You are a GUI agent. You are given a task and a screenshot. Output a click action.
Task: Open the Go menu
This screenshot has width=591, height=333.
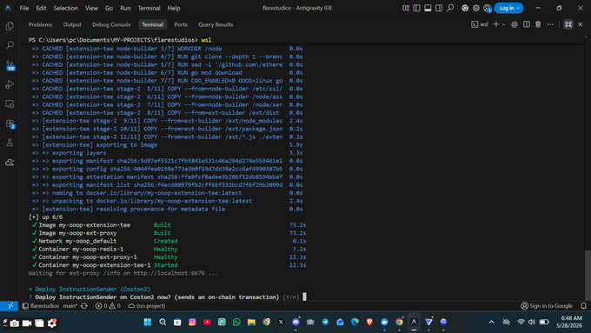109,8
